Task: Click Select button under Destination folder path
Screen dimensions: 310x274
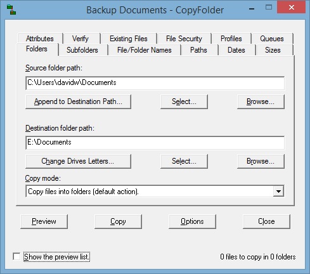Action: click(x=184, y=161)
